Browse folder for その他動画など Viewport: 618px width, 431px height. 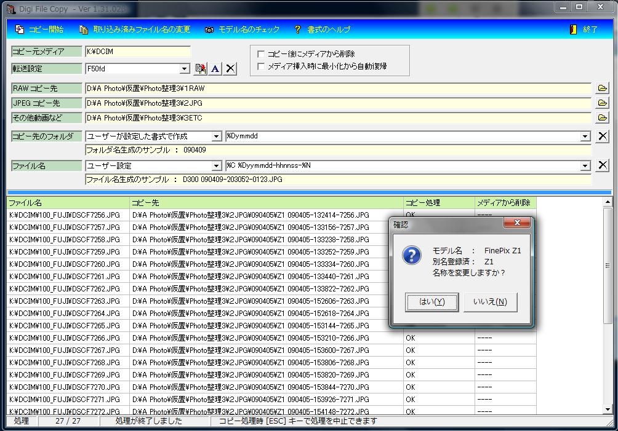pyautogui.click(x=602, y=117)
